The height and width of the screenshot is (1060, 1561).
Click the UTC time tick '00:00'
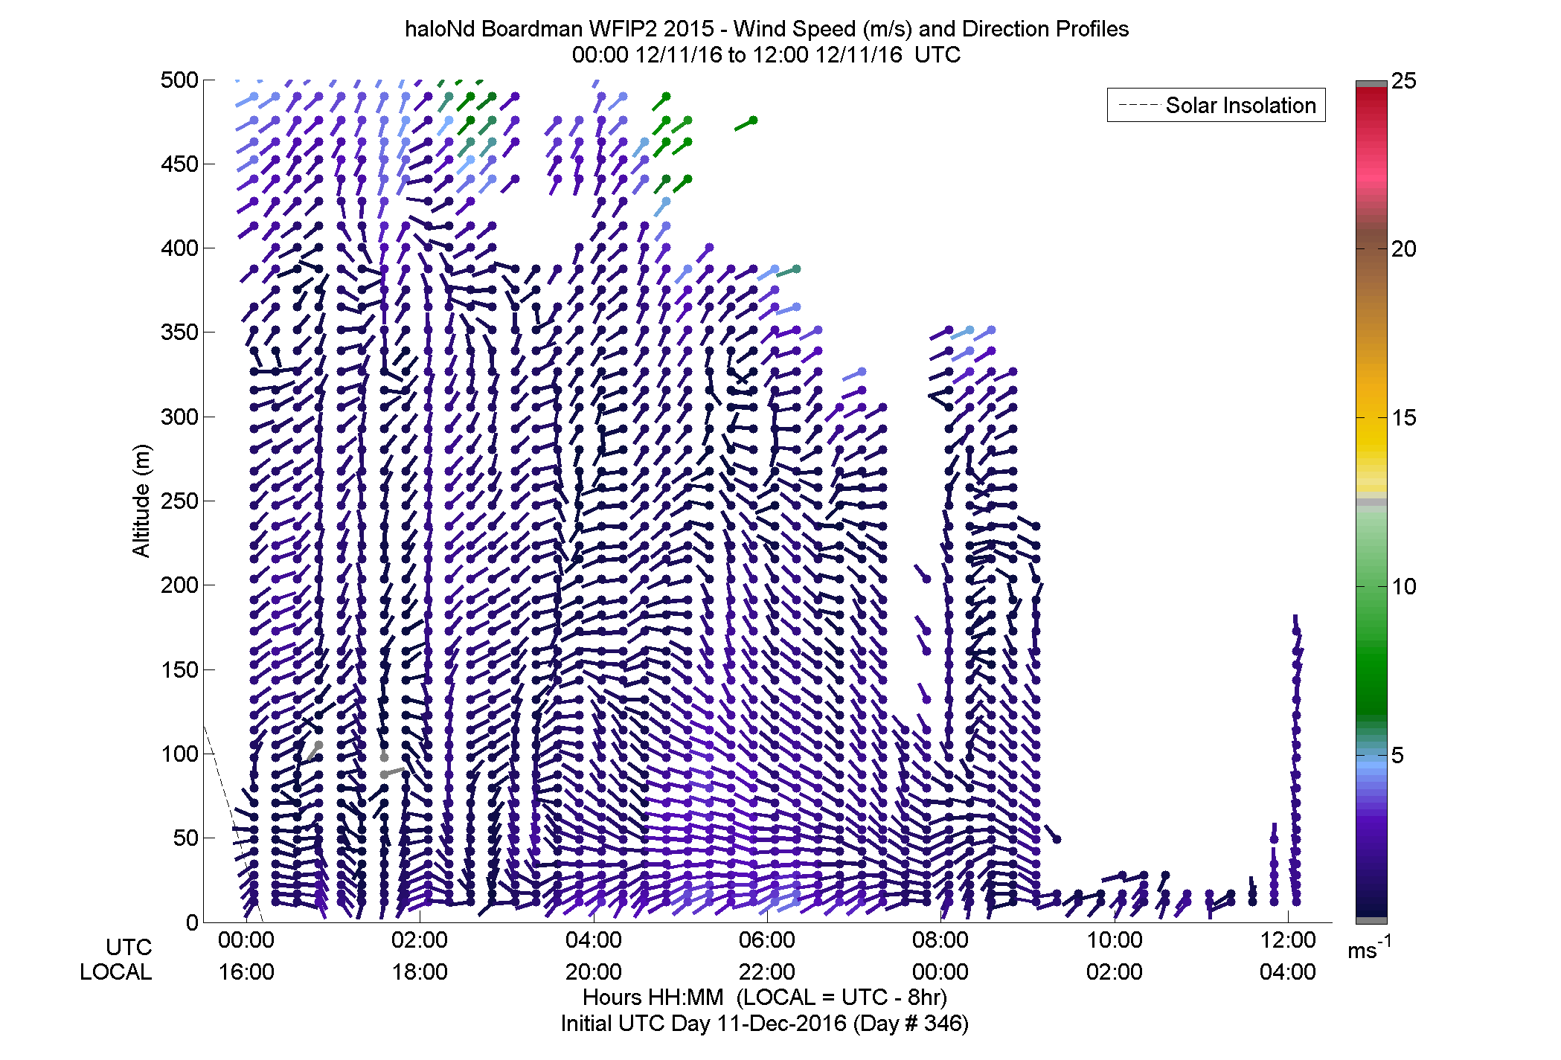tap(246, 940)
